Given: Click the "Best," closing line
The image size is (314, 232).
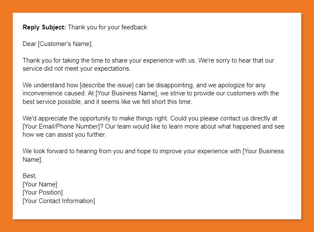Looking at the screenshot, I should (30, 176).
